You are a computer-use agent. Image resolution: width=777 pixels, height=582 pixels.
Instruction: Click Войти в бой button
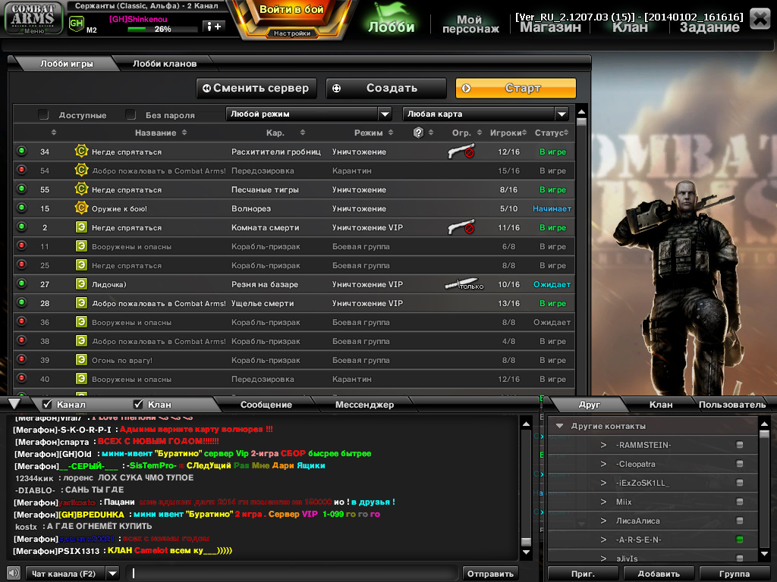click(x=291, y=11)
